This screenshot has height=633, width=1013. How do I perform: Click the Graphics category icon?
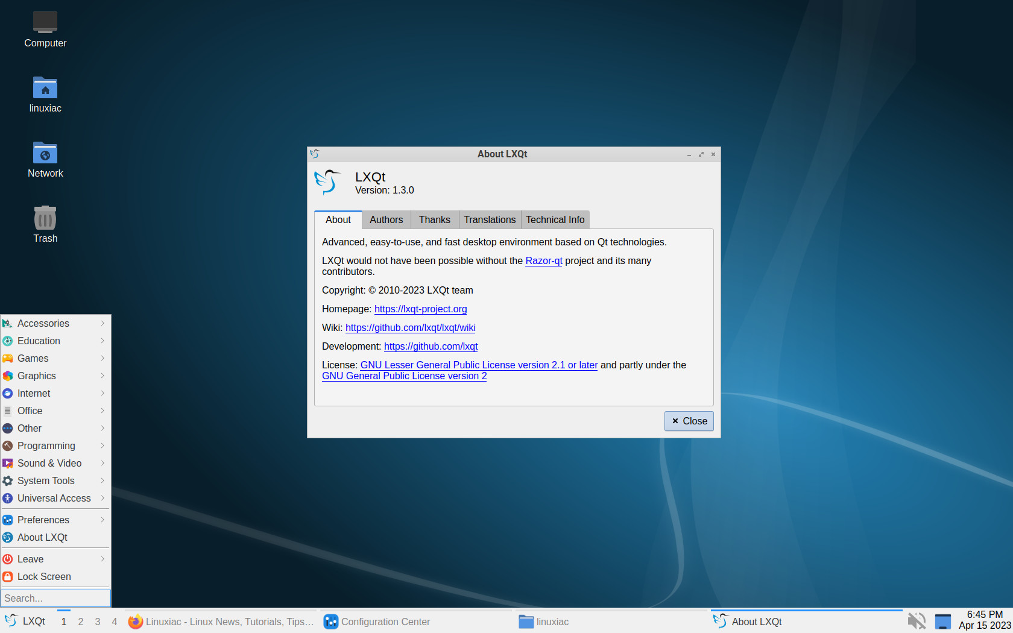tap(8, 376)
